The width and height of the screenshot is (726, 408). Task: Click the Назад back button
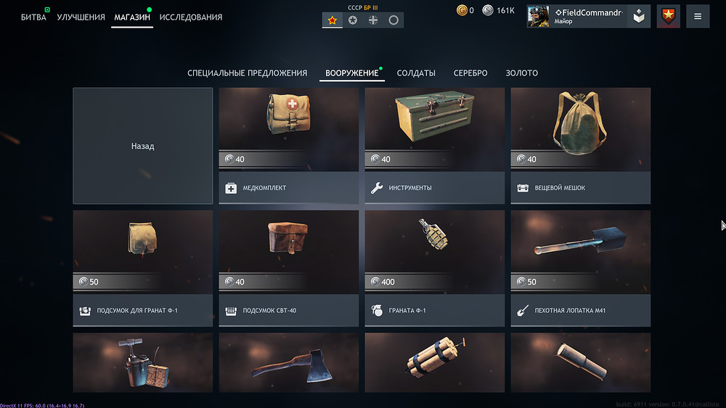pyautogui.click(x=142, y=146)
